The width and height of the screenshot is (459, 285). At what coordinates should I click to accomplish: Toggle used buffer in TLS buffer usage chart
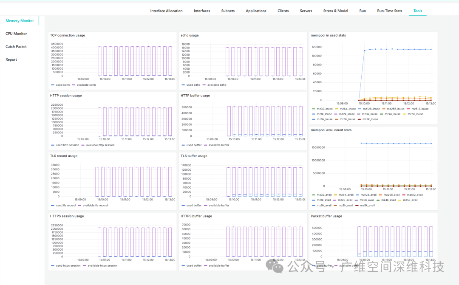[x=191, y=206]
